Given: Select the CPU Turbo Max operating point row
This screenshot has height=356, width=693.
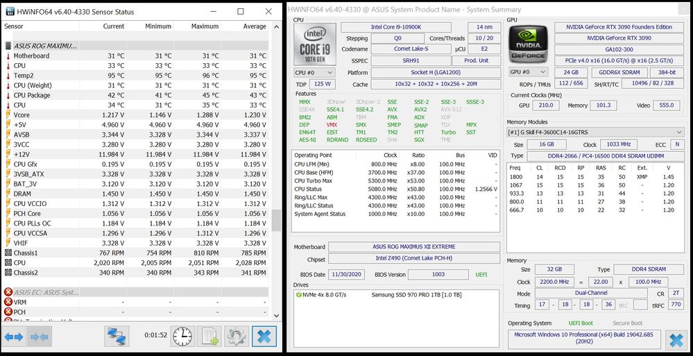Looking at the screenshot, I should tap(395, 180).
